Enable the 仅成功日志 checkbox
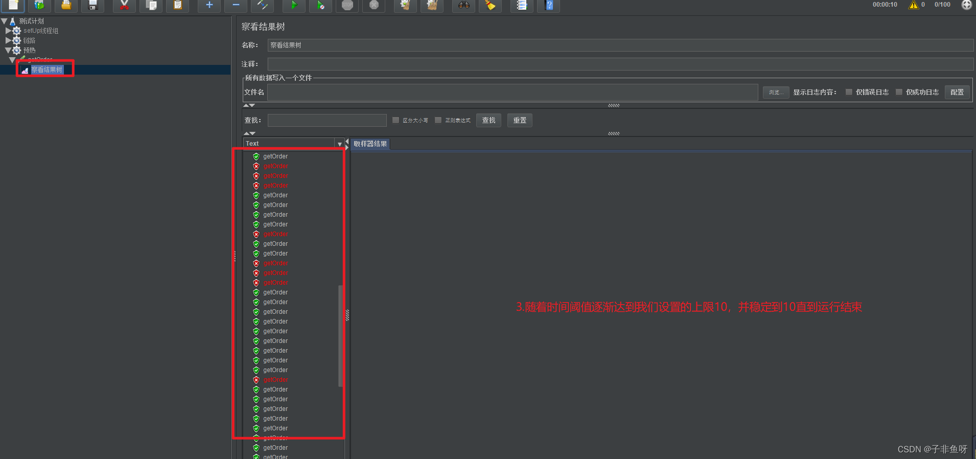976x459 pixels. click(899, 92)
